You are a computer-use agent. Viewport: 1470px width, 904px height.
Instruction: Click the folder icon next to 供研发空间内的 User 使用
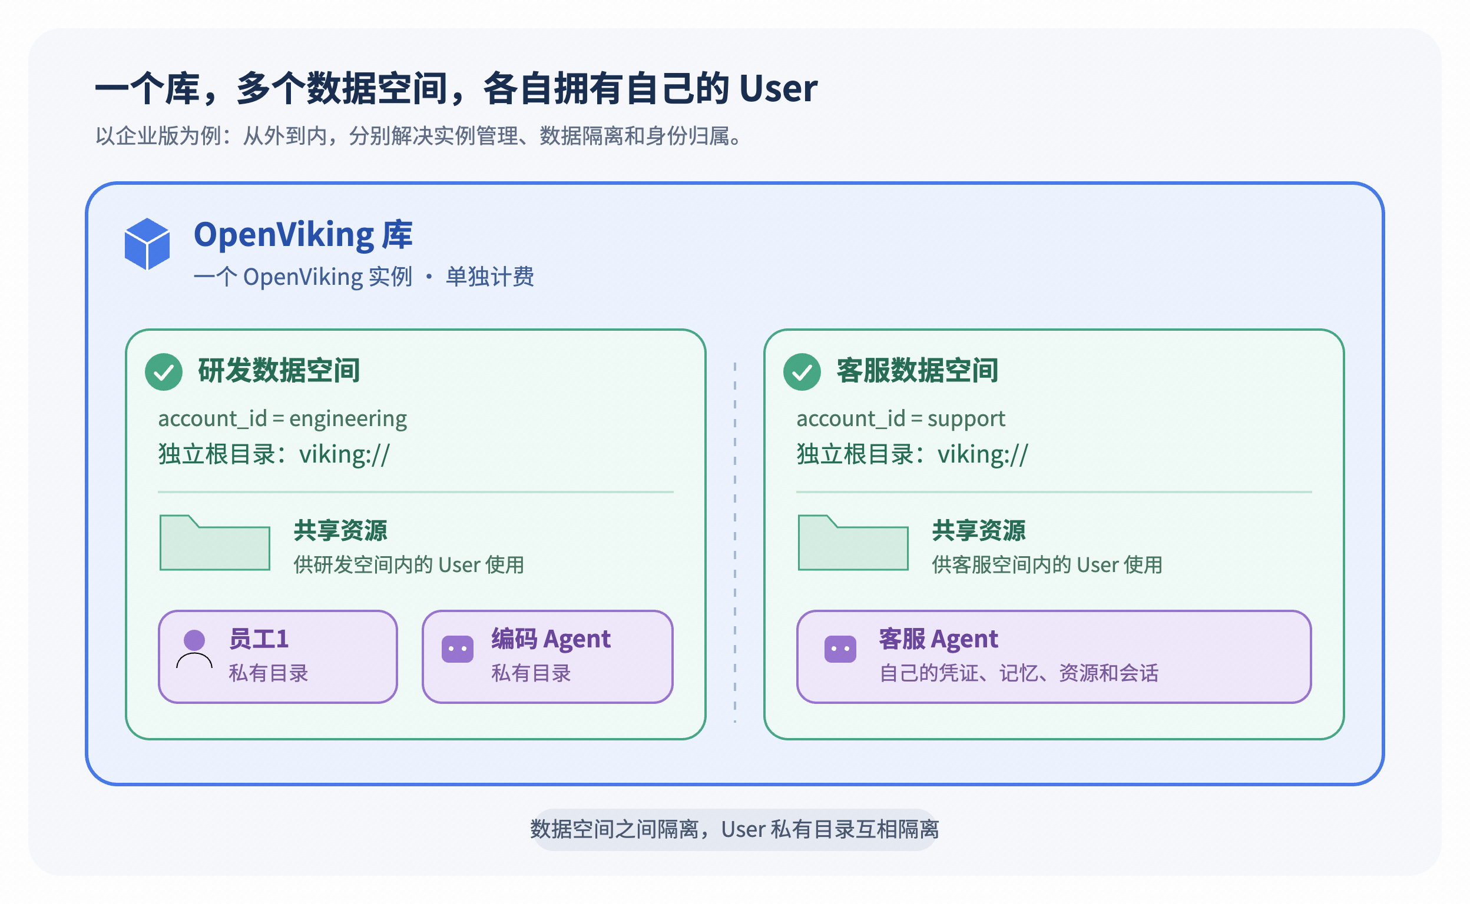click(x=215, y=542)
